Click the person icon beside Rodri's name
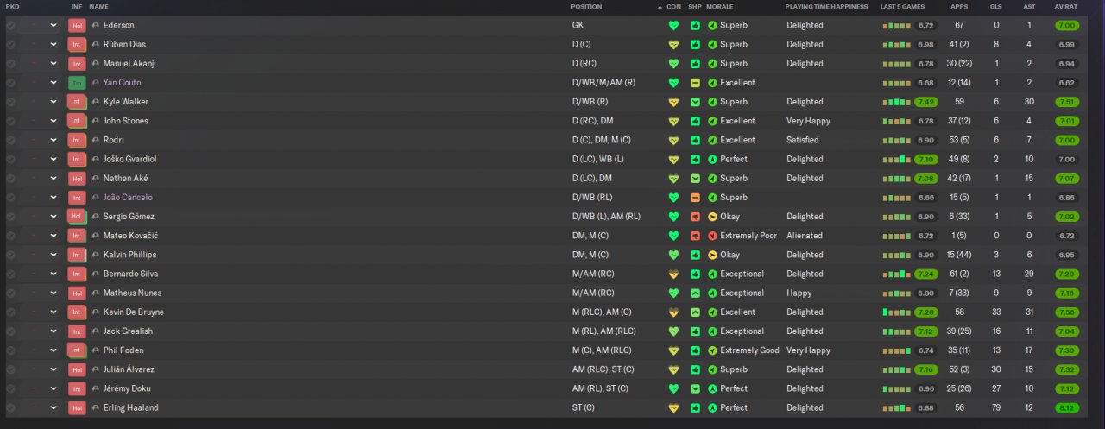1105x429 pixels. coord(96,140)
